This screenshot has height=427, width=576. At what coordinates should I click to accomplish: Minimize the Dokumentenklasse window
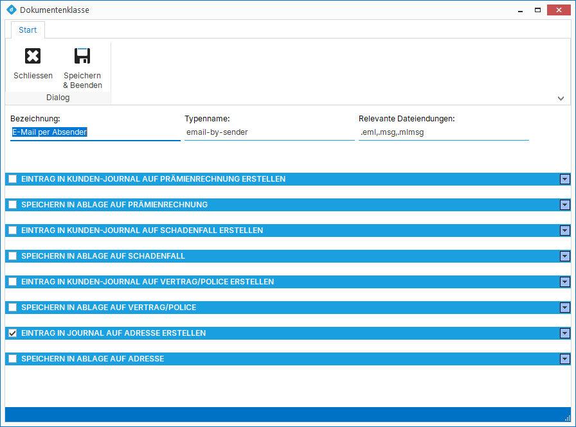click(x=521, y=10)
